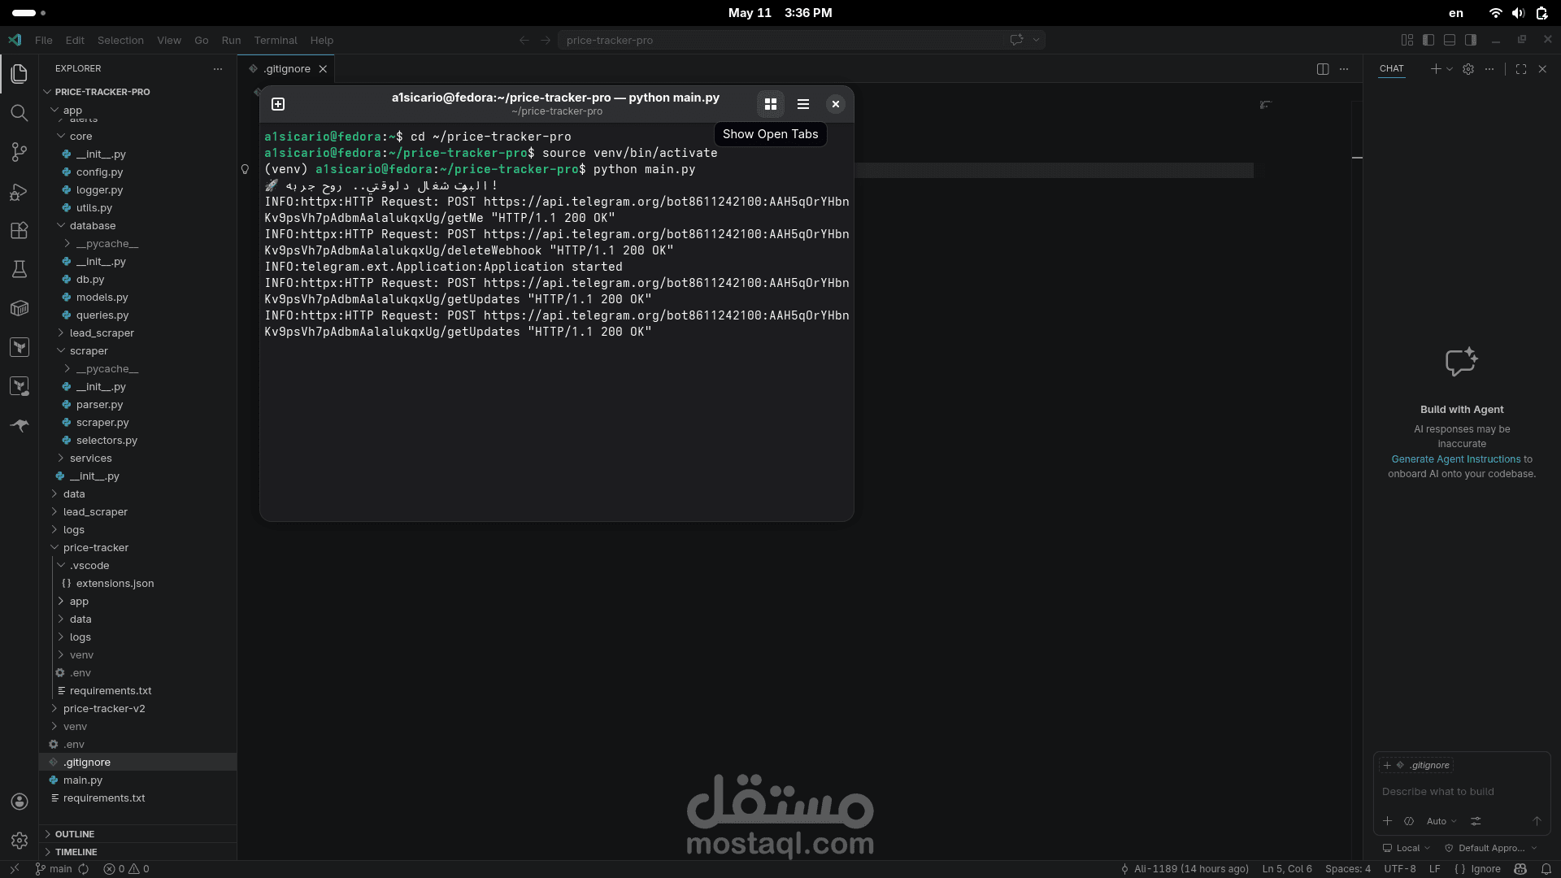Open the Search view in activity bar

tap(20, 112)
